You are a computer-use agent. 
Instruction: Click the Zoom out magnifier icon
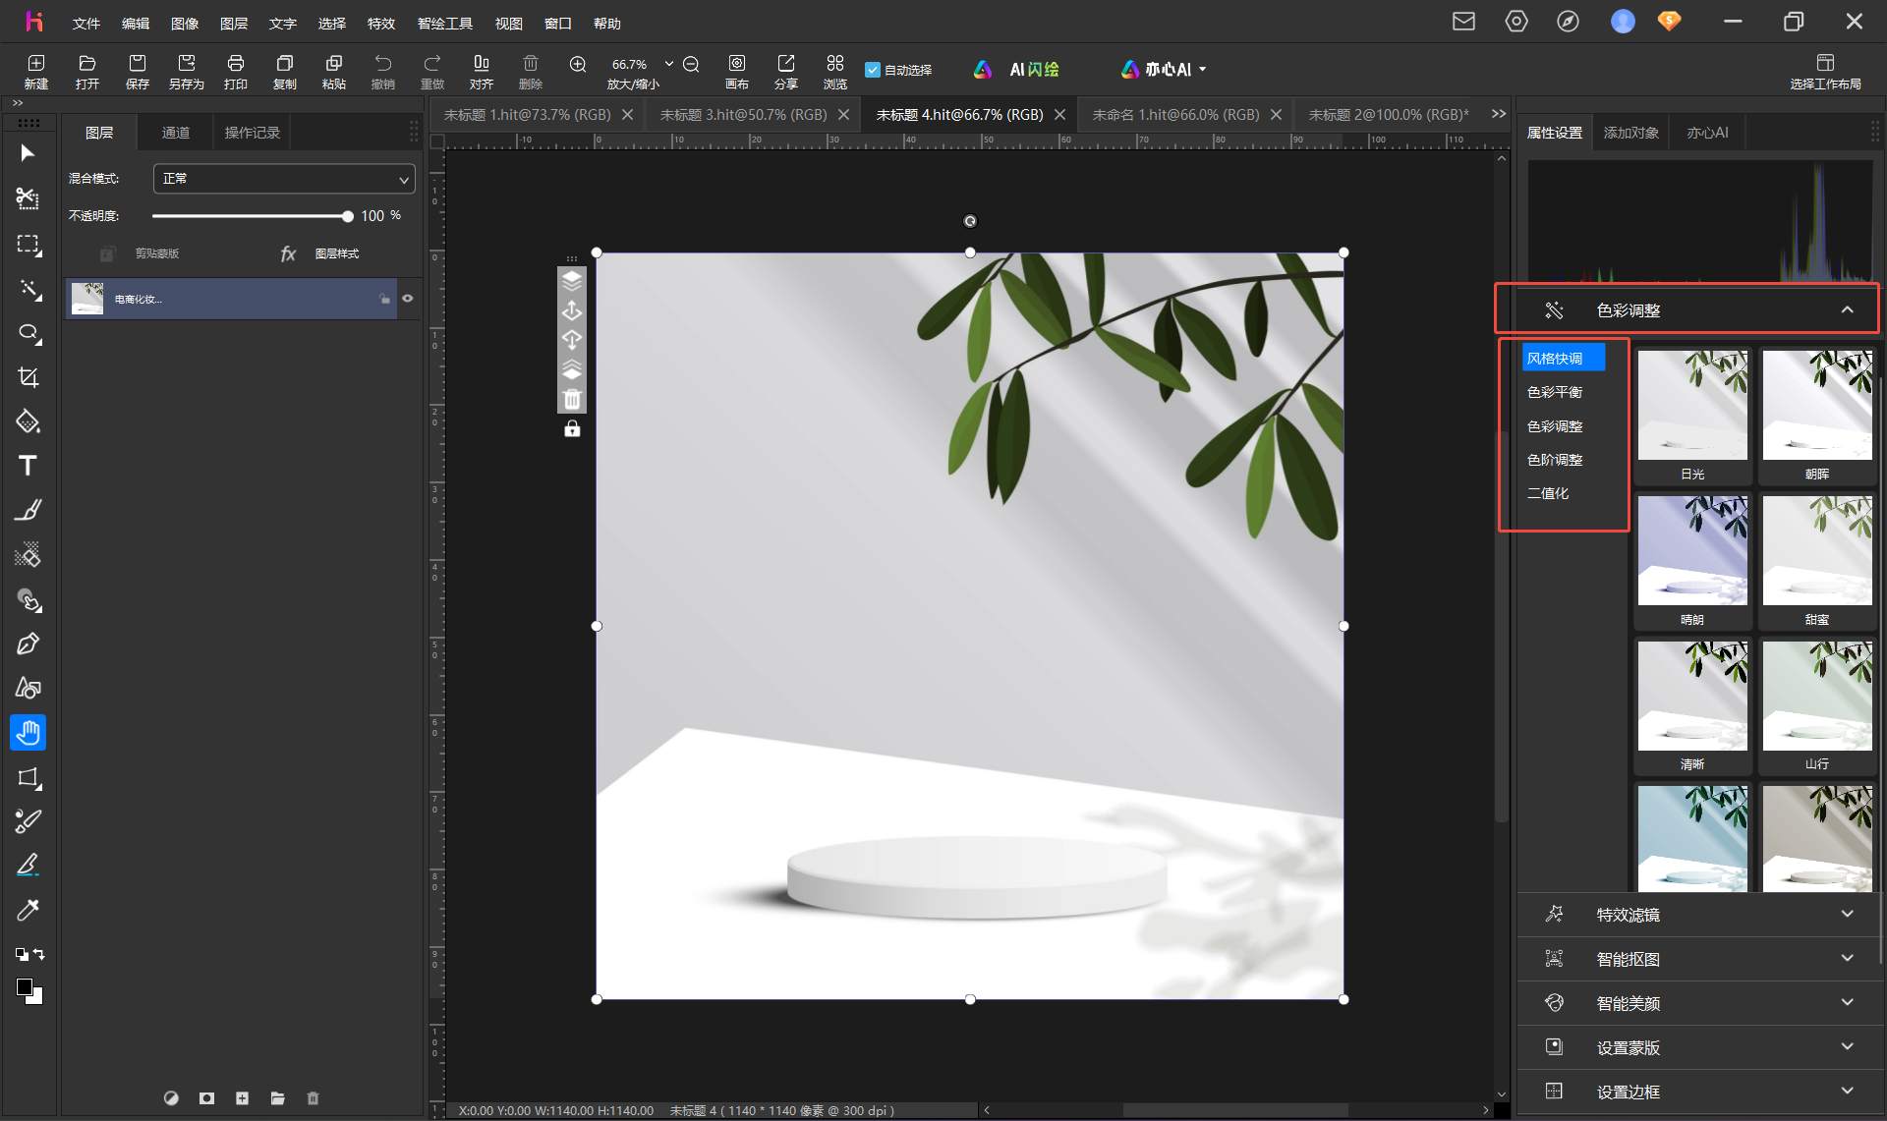coord(691,64)
